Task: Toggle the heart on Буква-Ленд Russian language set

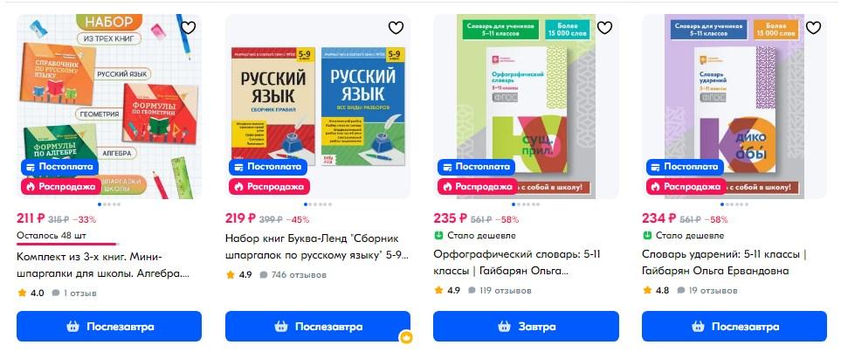Action: click(x=396, y=27)
